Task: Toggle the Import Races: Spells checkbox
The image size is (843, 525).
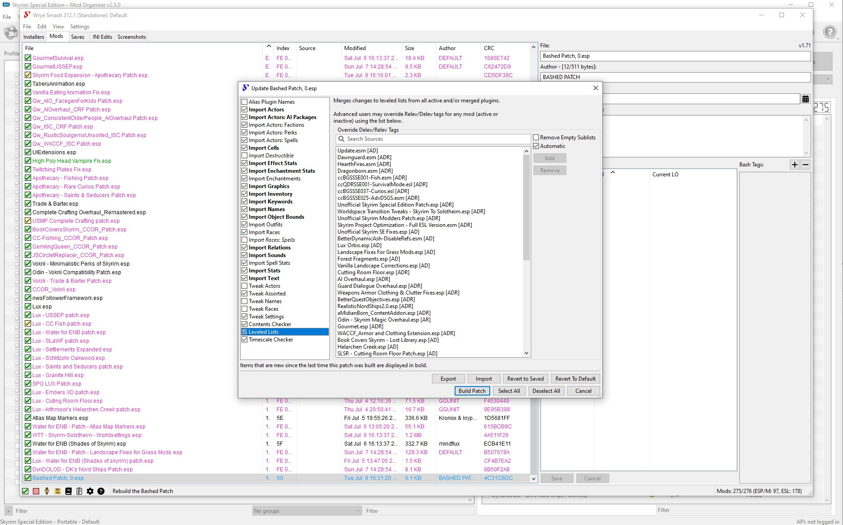Action: [x=245, y=240]
